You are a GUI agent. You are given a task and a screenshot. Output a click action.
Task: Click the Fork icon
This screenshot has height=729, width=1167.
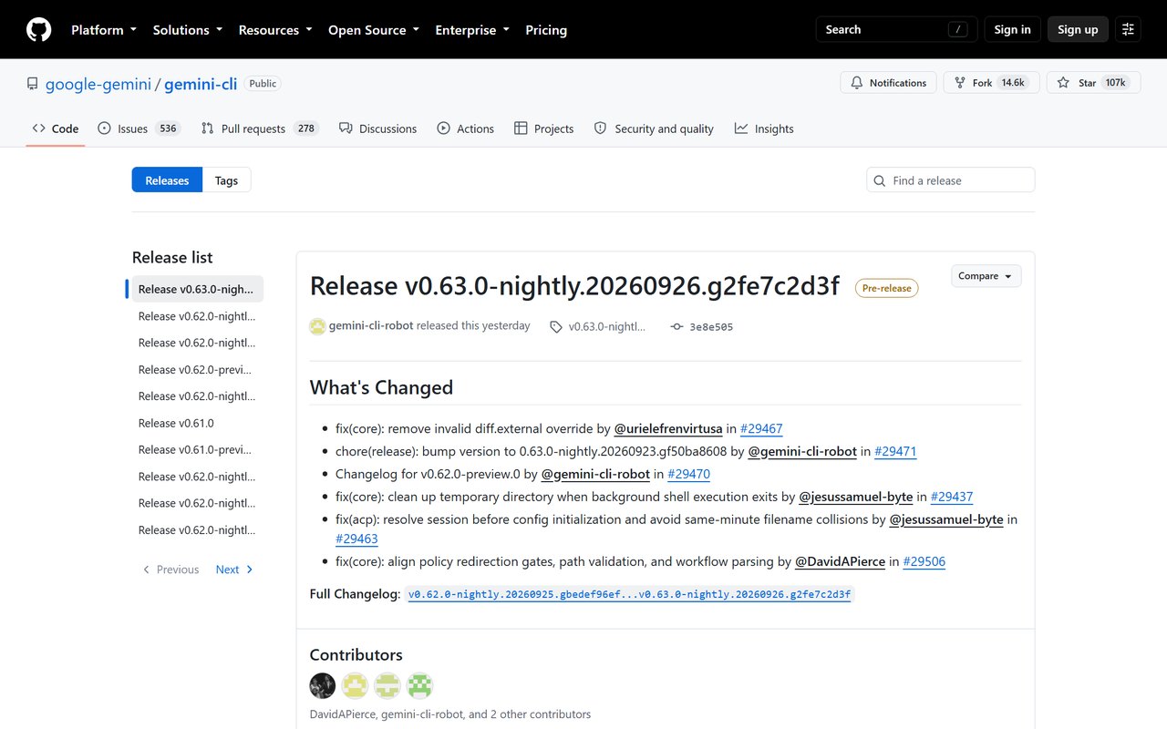[960, 83]
